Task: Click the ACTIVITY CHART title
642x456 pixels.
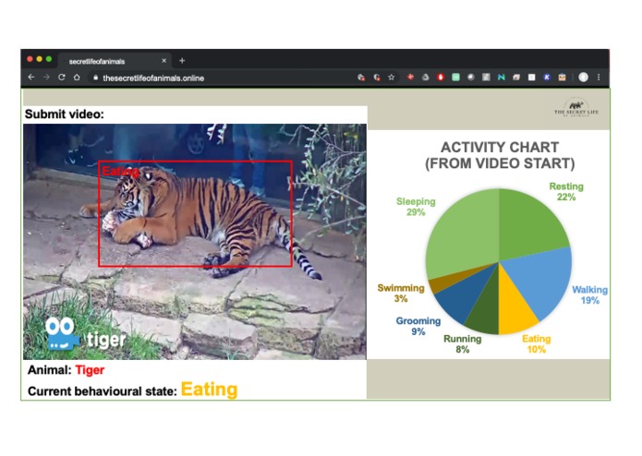Action: click(x=500, y=155)
